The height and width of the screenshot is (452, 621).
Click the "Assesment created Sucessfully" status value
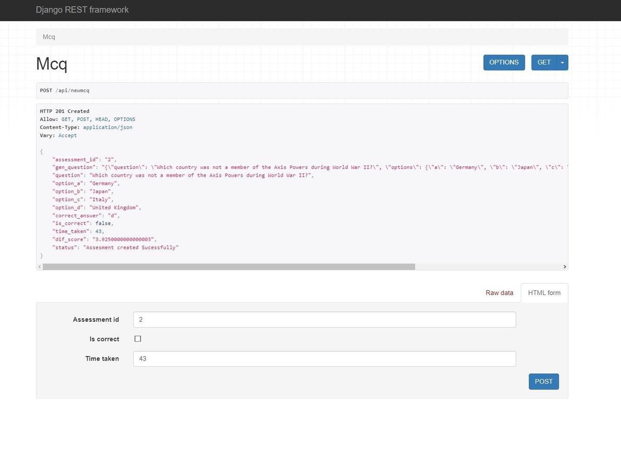pyautogui.click(x=131, y=248)
